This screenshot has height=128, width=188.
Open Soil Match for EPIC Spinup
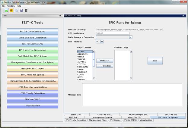tap(33, 56)
